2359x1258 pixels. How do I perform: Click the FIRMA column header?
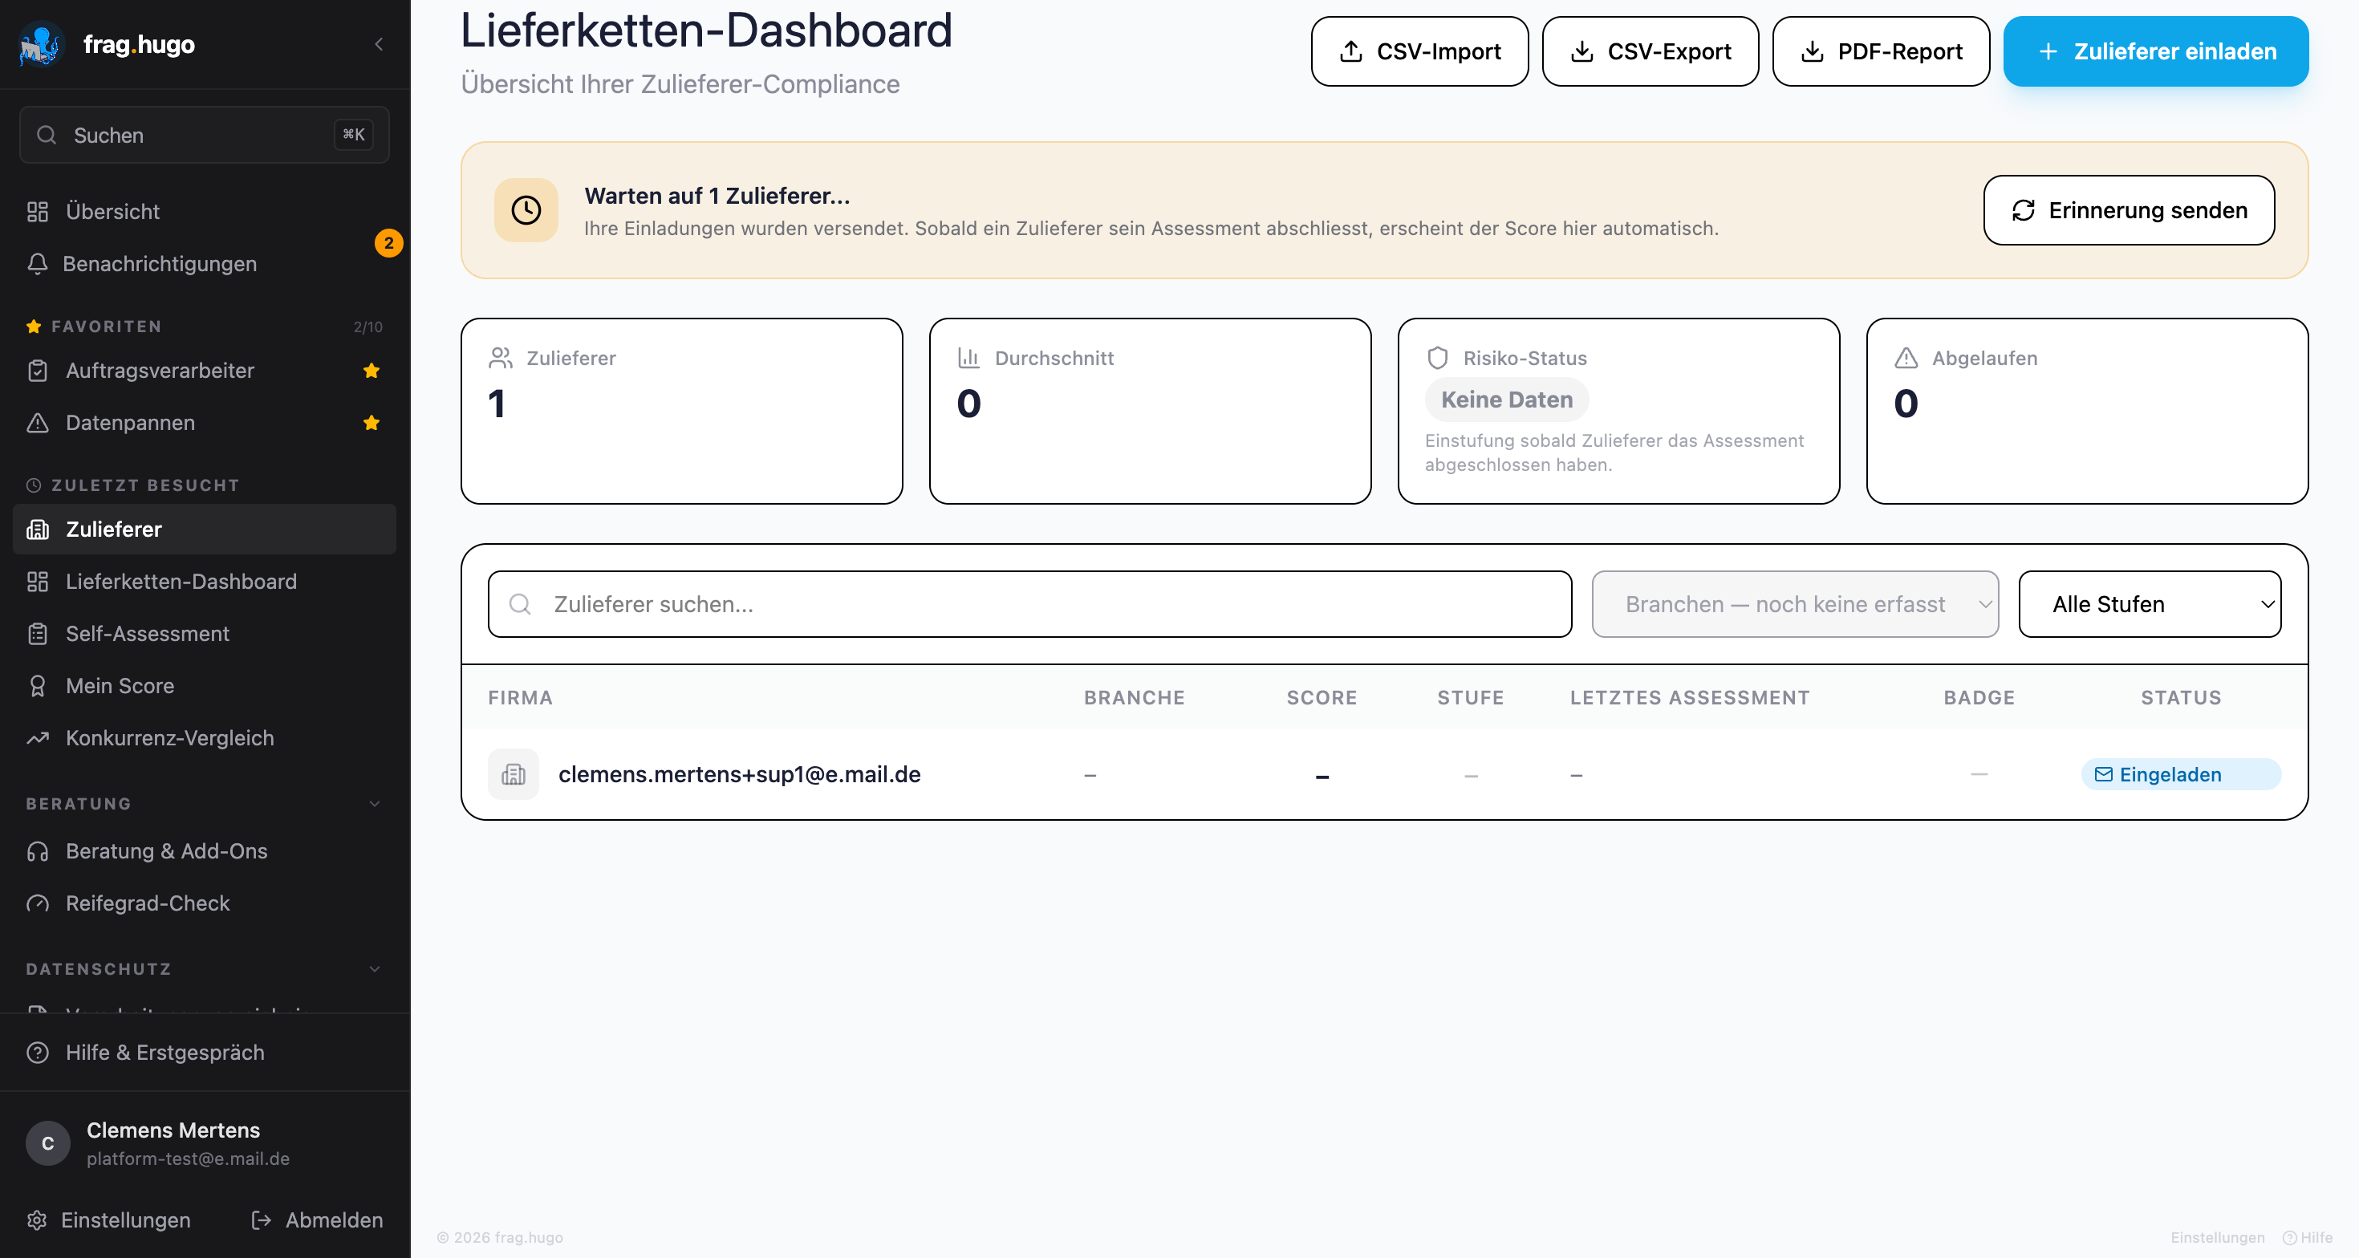click(x=520, y=698)
